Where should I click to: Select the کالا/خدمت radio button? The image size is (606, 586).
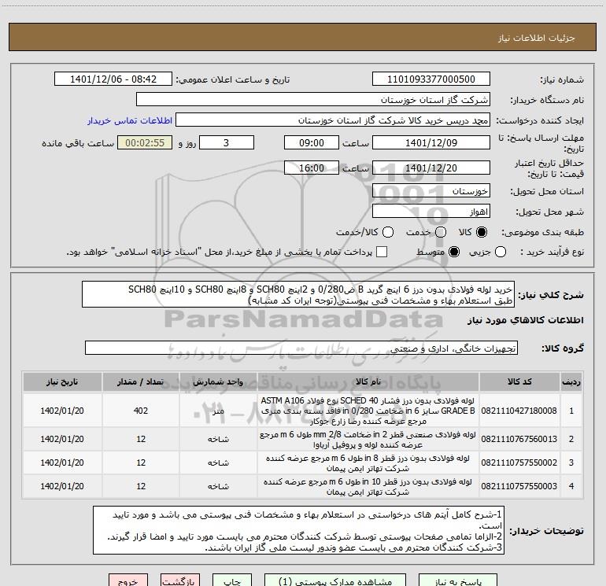(x=388, y=232)
